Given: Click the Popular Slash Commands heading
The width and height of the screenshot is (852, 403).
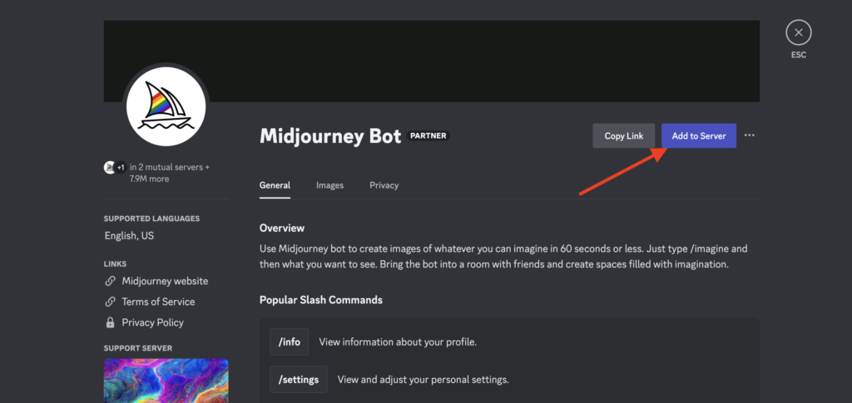Looking at the screenshot, I should (x=321, y=300).
